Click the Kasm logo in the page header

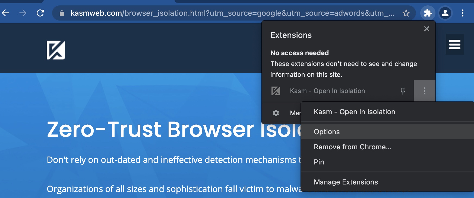56,50
